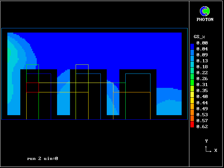Click the Y axis label letter
The height and width of the screenshot is (168, 224).
coord(206,141)
